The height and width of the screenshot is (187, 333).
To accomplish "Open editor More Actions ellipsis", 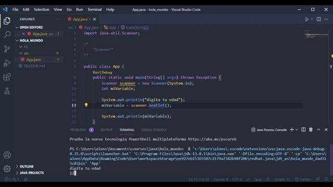I will click(x=326, y=19).
